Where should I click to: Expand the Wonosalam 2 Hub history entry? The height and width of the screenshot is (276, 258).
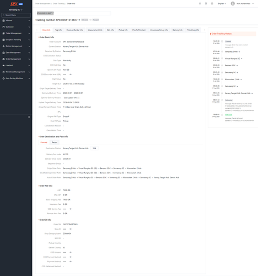pyautogui.click(x=241, y=79)
